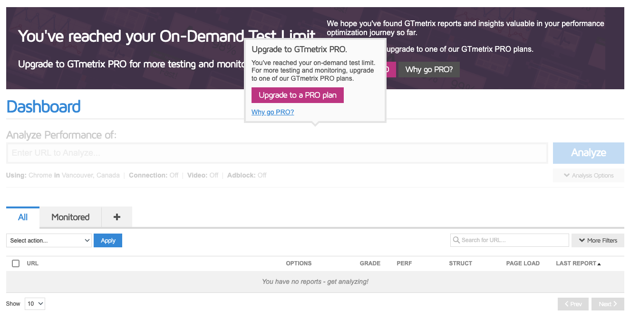Viewport: 630px width, 319px height.
Task: Sort by LAST REPORT column header
Action: tap(578, 263)
